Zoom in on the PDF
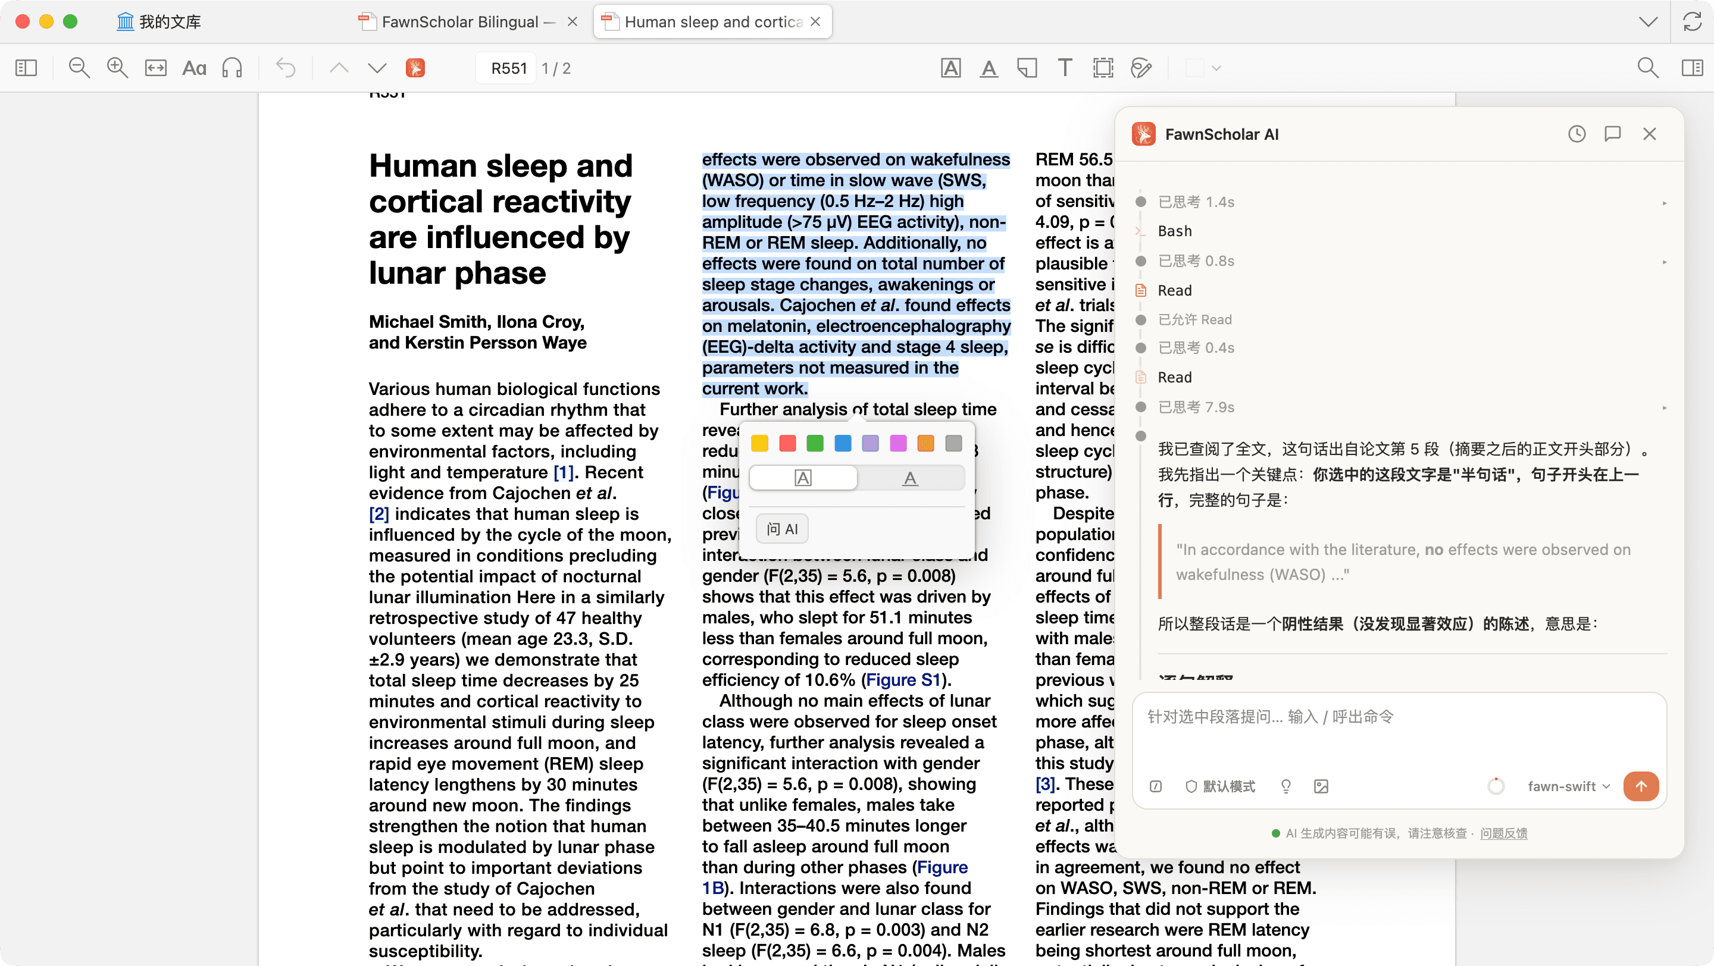Image resolution: width=1714 pixels, height=966 pixels. [118, 68]
